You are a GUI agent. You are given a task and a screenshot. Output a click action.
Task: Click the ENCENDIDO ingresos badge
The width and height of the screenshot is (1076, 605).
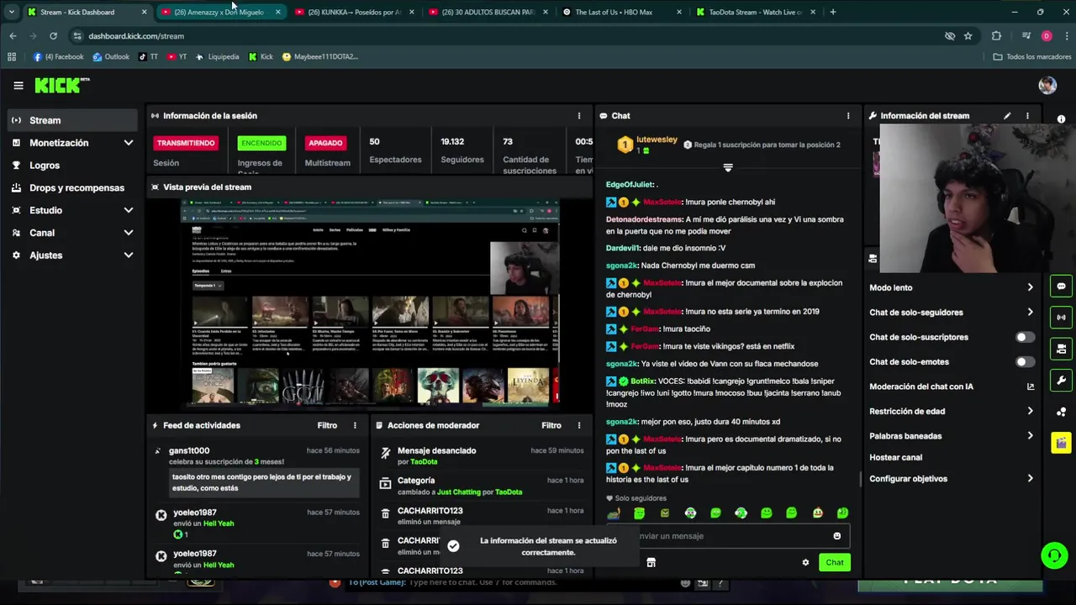[x=261, y=143]
